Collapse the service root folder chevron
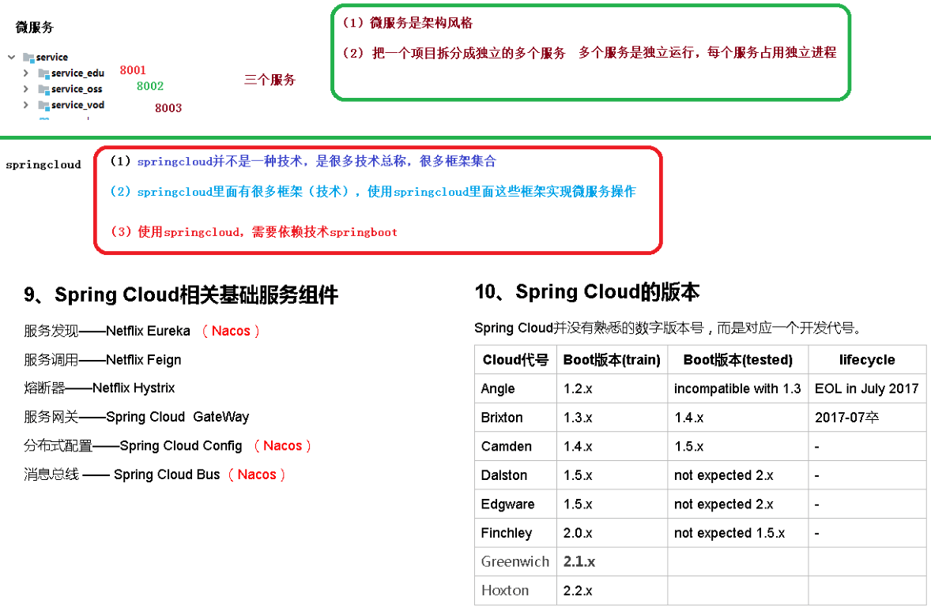 pos(11,57)
